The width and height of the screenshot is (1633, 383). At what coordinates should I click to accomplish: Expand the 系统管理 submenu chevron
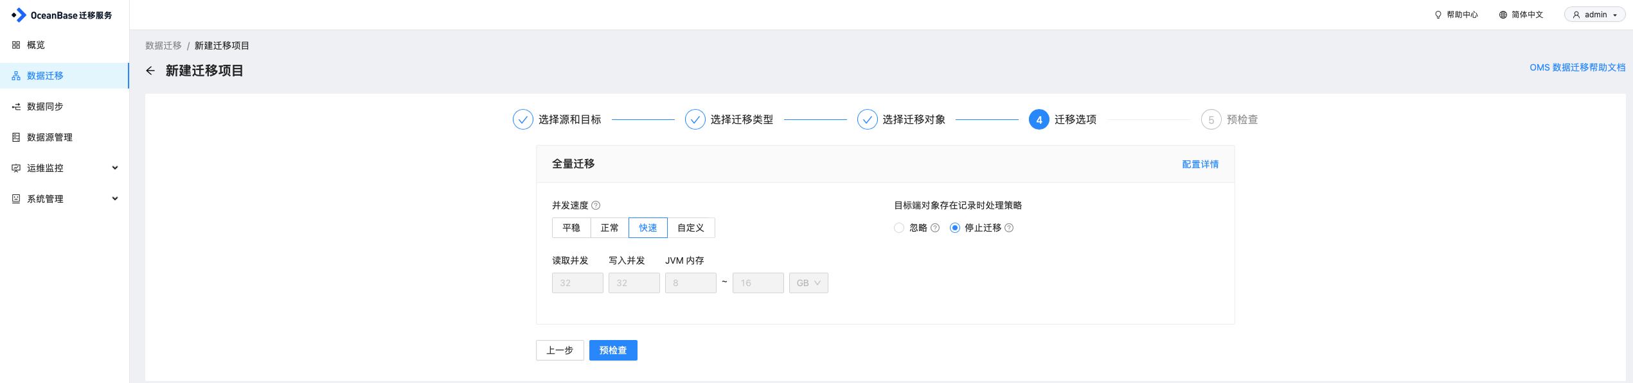[115, 199]
